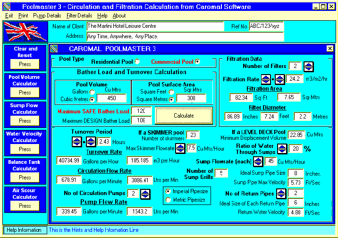Image resolution: width=338 pixels, height=238 pixels.
Task: Open the Help menu
Action: (102, 16)
